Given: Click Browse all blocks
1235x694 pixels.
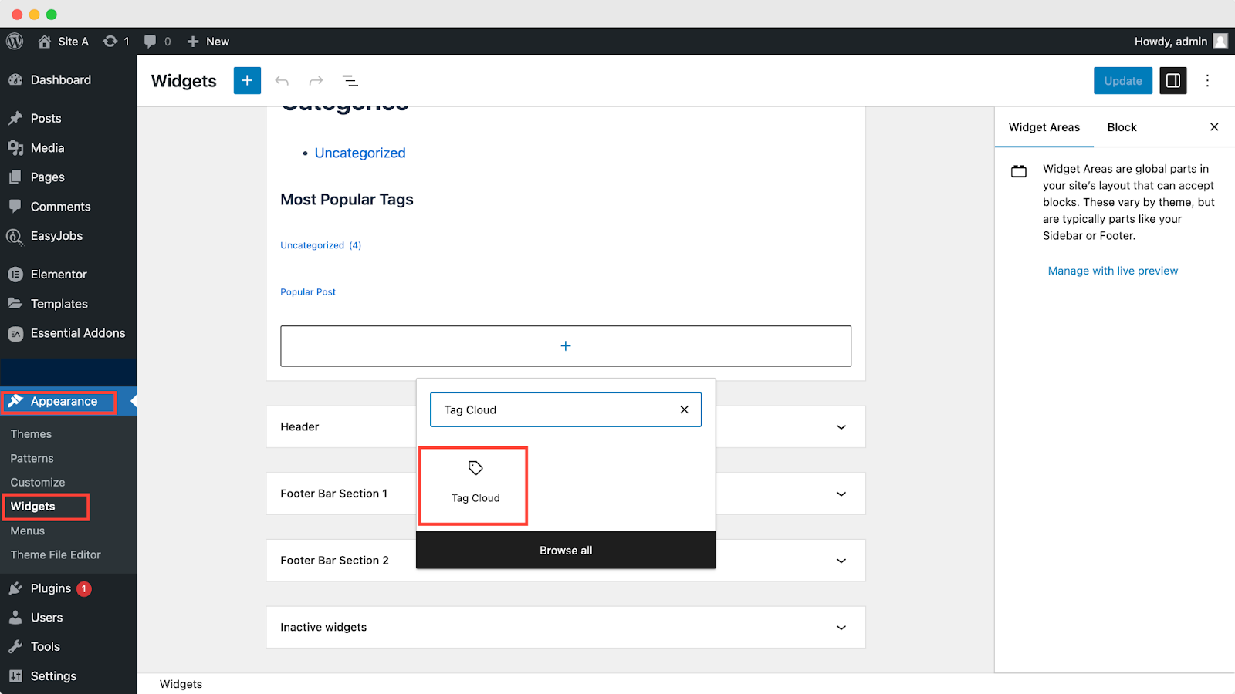Looking at the screenshot, I should click(x=566, y=551).
